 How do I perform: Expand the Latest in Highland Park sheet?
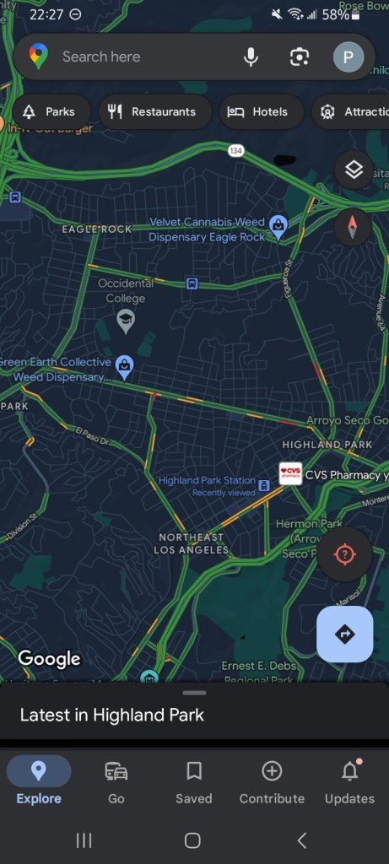coord(194,710)
